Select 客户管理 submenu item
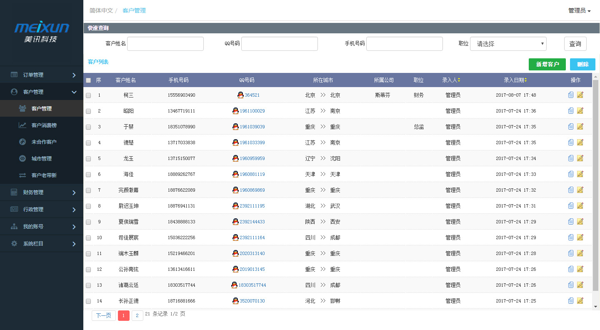The width and height of the screenshot is (600, 330). pyautogui.click(x=42, y=108)
